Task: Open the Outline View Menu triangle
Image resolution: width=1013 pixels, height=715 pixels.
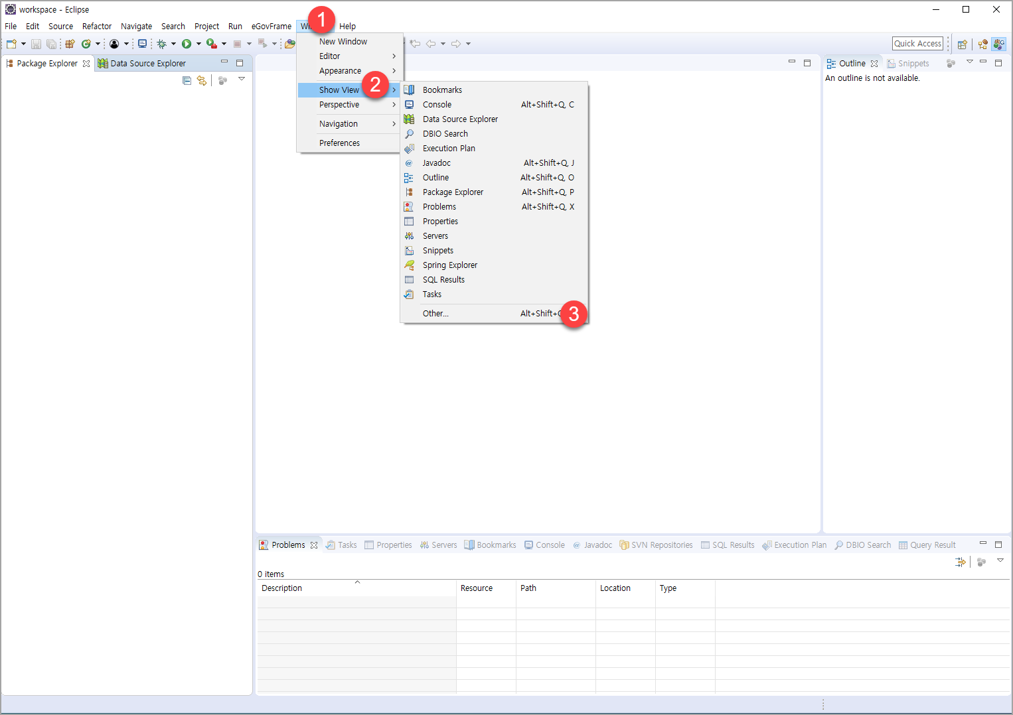Action: click(969, 62)
